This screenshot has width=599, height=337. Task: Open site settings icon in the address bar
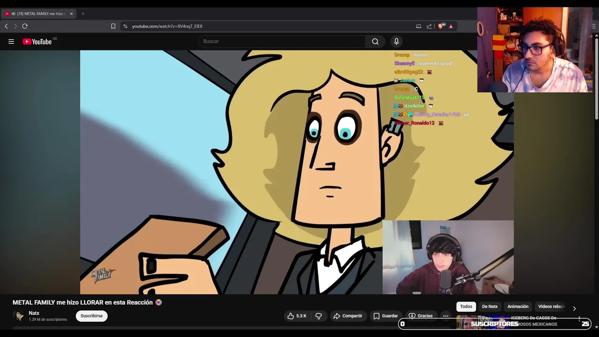pos(125,26)
